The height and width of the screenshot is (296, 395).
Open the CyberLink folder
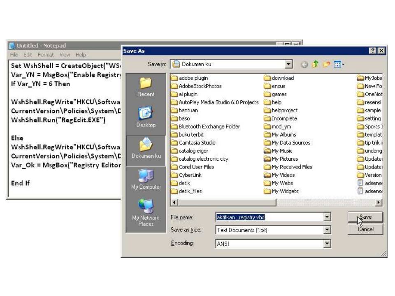191,175
